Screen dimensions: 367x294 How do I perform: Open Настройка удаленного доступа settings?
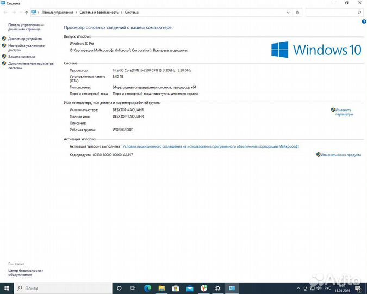26,47
